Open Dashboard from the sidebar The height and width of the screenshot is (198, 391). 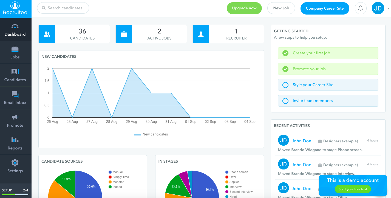click(16, 30)
